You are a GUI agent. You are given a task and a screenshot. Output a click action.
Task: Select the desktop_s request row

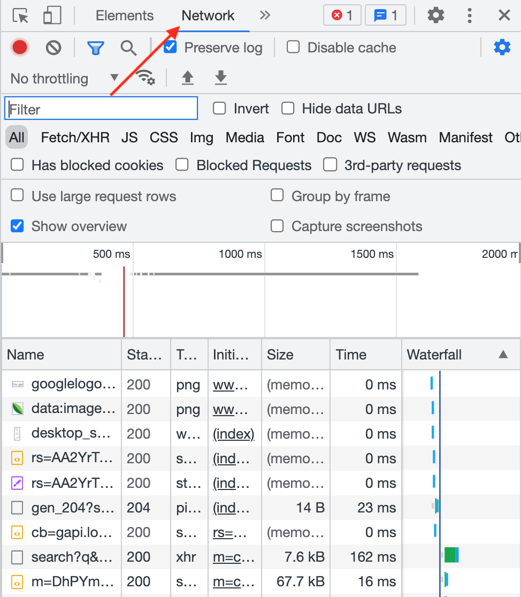tap(261, 434)
